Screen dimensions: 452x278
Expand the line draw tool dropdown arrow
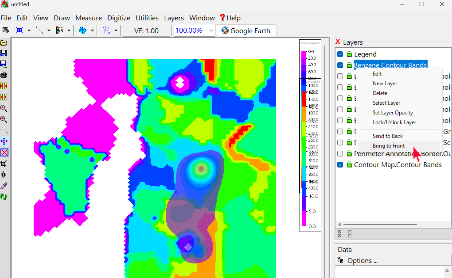coord(49,30)
